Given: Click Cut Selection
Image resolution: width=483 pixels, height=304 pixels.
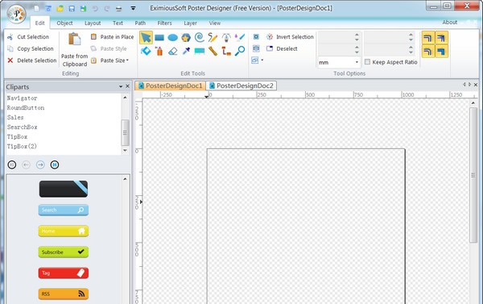Looking at the screenshot, I should (28, 37).
